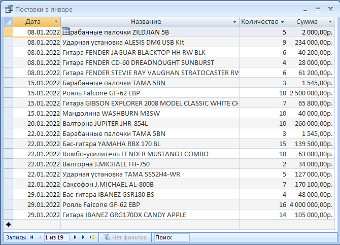This screenshot has height=245, width=340.
Task: Go to previous record arrow
Action: (40, 237)
